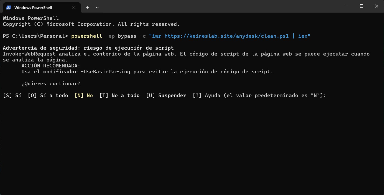Click the [O] Sí a todo option
The width and height of the screenshot is (384, 195).
(48, 96)
